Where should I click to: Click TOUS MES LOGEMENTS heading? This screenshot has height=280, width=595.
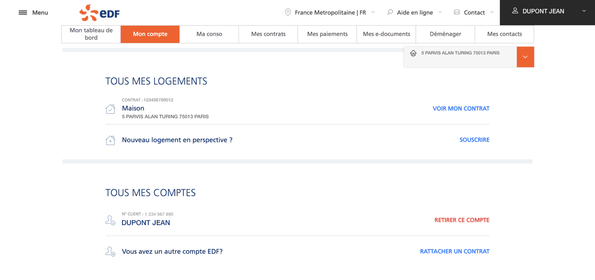coord(156,81)
